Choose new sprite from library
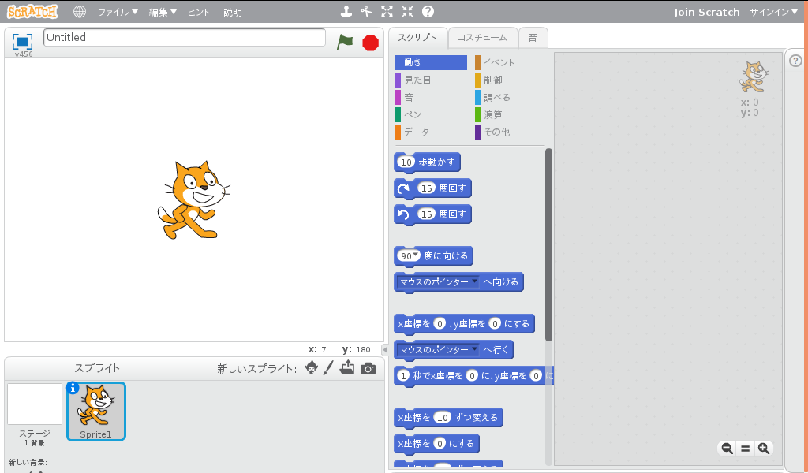The width and height of the screenshot is (808, 473). 311,367
